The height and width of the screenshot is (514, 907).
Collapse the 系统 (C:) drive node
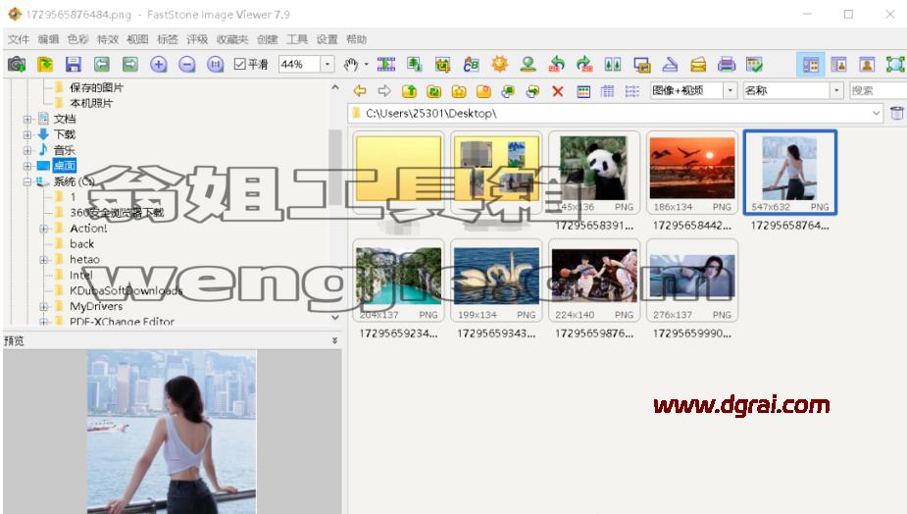27,181
